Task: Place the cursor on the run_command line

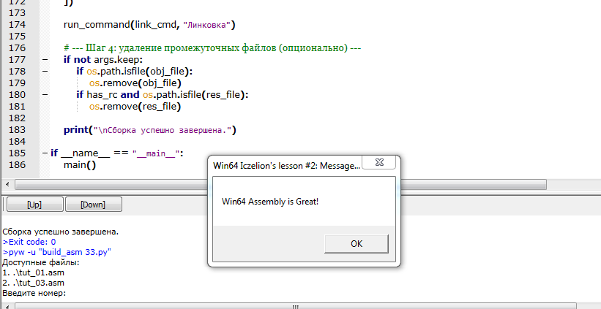Action: pos(148,25)
